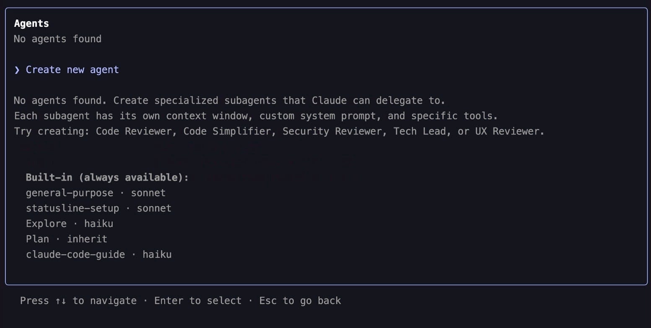Click the haiku label beside claude-code-guide
651x328 pixels.
(x=157, y=254)
